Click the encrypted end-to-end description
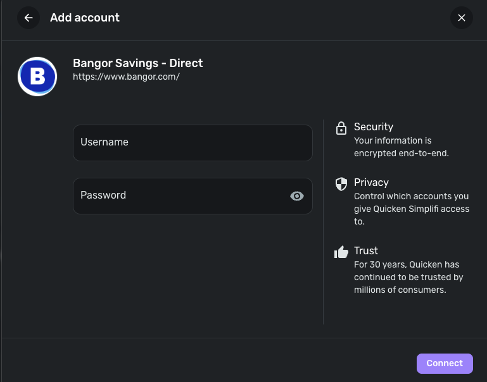487x382 pixels. point(401,147)
